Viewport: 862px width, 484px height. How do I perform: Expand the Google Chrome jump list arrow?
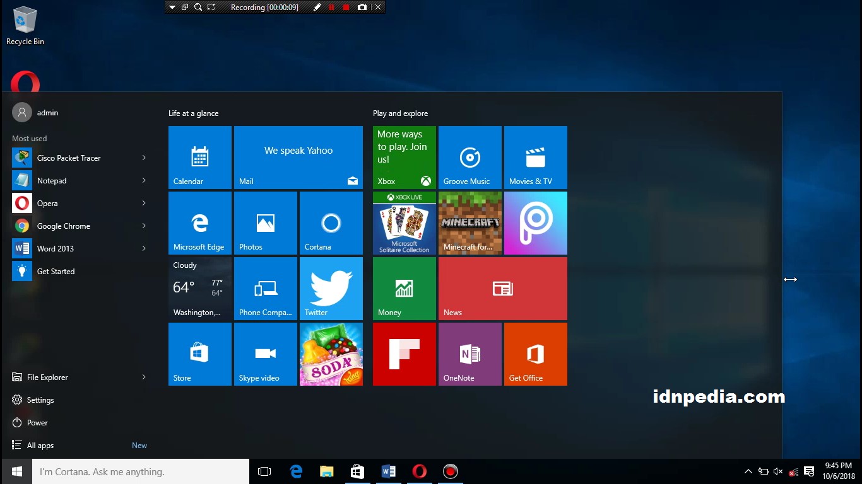(x=144, y=226)
